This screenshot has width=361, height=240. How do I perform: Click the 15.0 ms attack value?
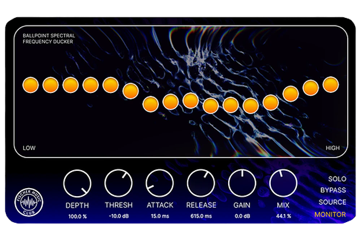click(x=160, y=216)
